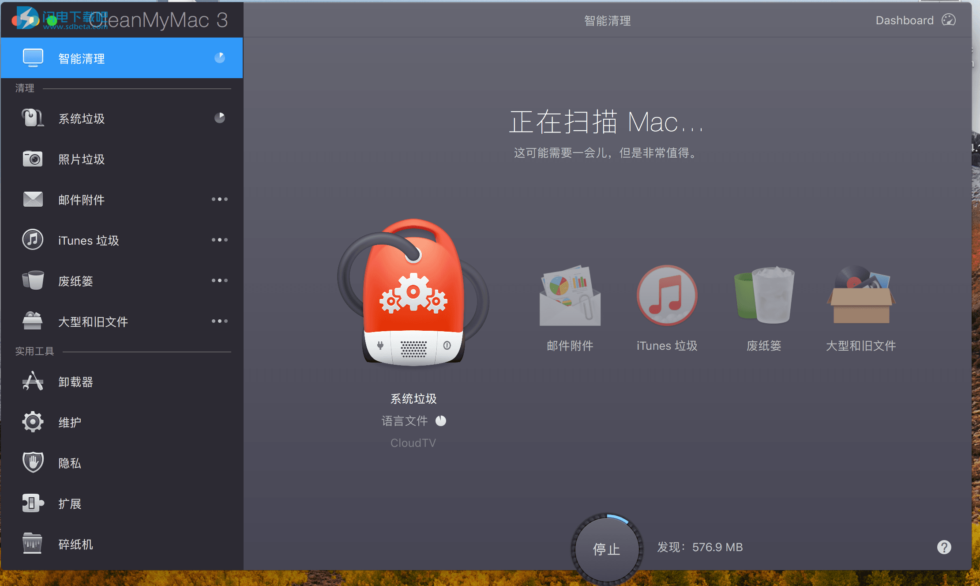The height and width of the screenshot is (586, 980).
Task: Open the 隐私 utility
Action: (122, 463)
